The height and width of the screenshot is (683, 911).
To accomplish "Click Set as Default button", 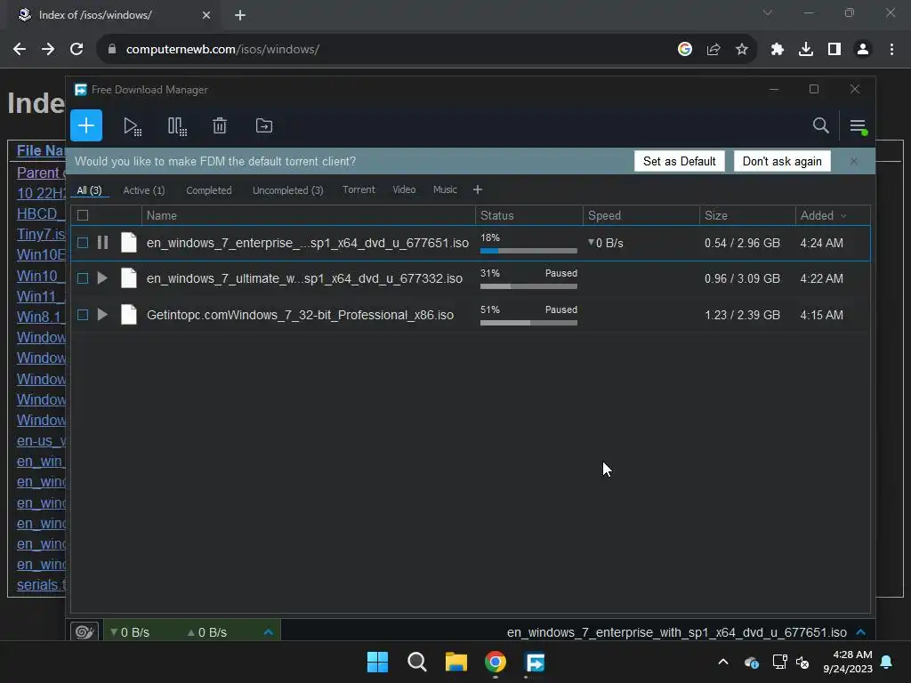I will coord(679,162).
